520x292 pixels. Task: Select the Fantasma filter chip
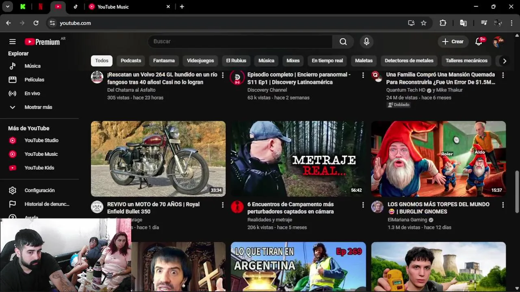tap(164, 60)
